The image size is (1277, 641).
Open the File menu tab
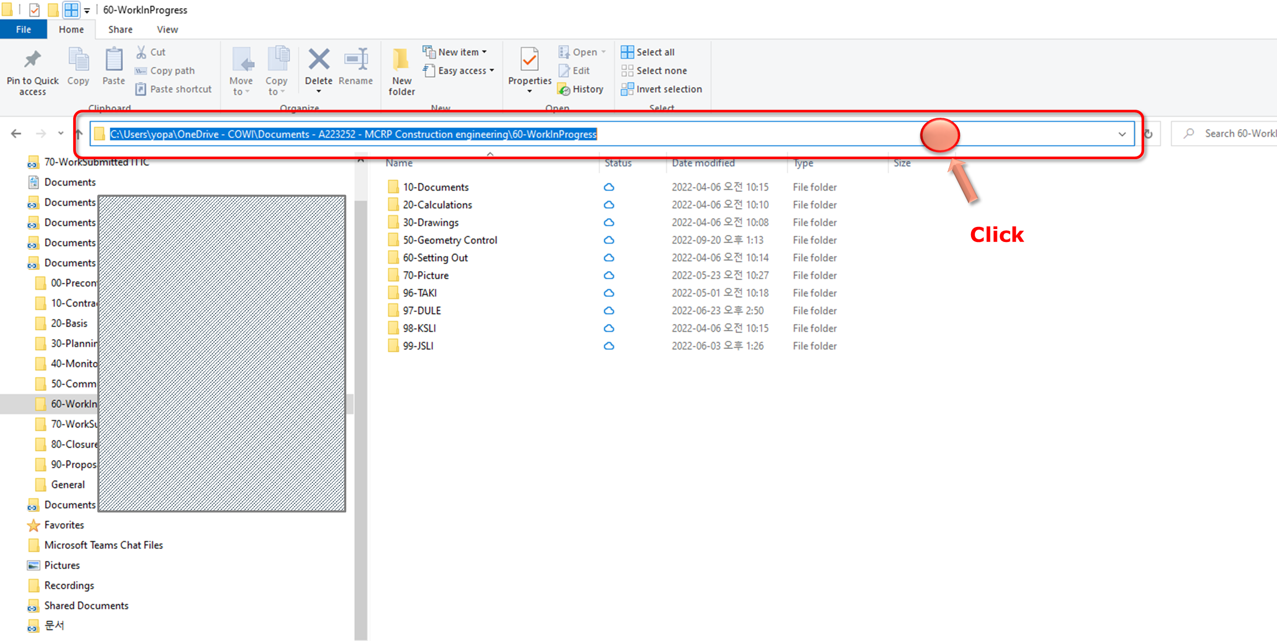23,30
